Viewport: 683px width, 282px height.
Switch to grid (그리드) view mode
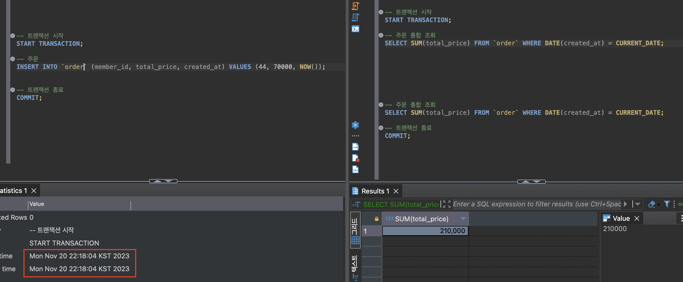(x=355, y=230)
